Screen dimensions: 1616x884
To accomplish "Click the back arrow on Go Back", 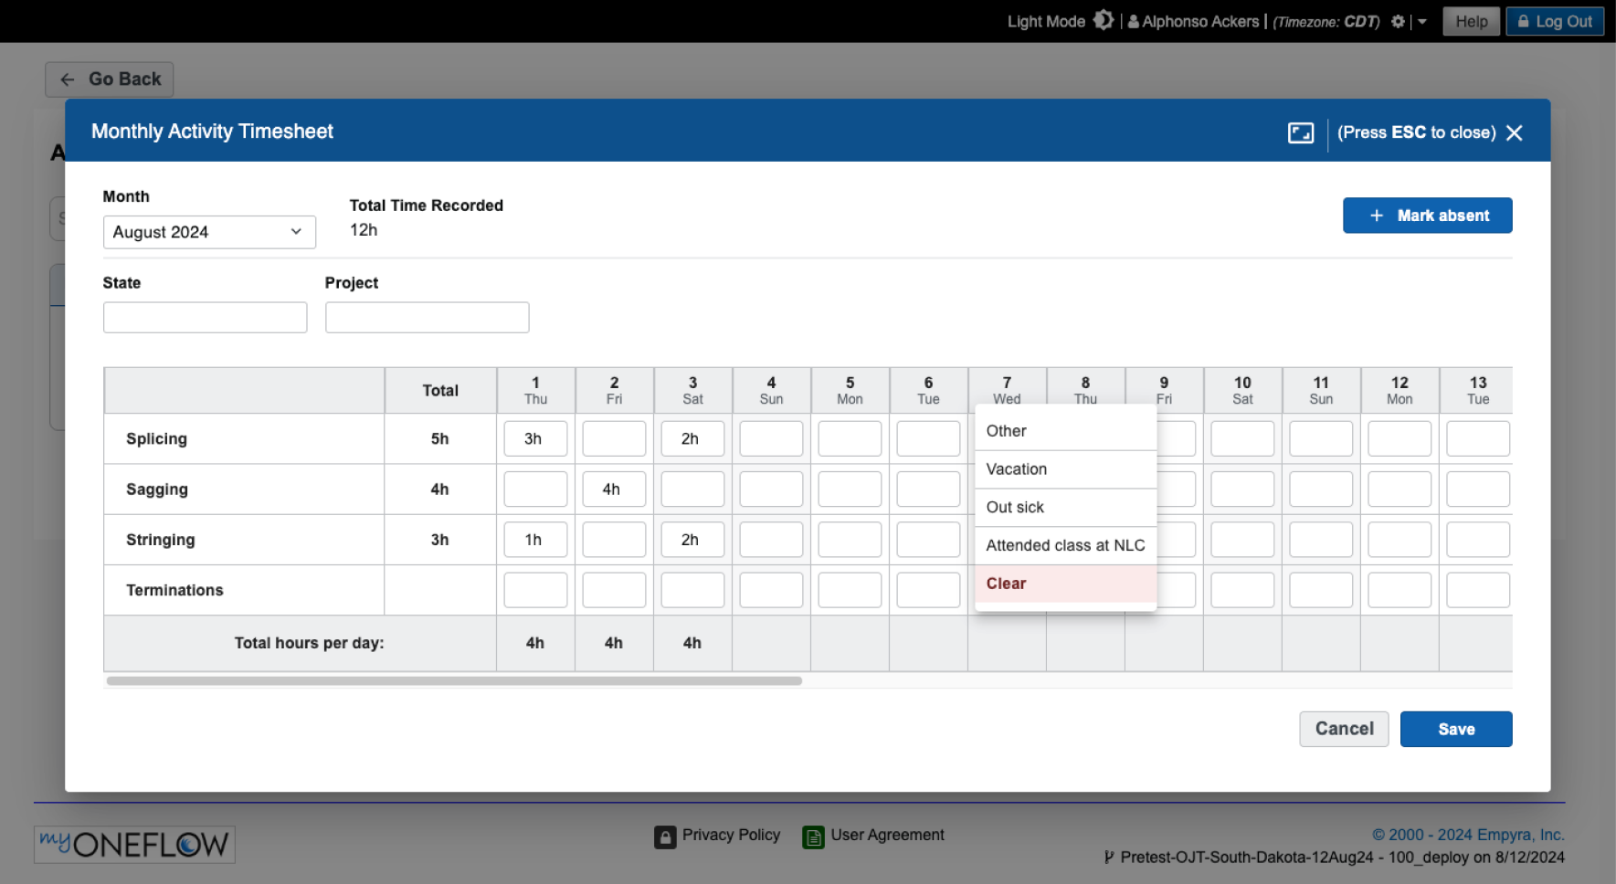I will [67, 79].
